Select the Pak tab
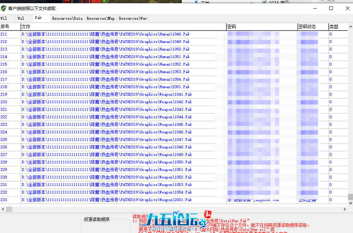The height and width of the screenshot is (233, 353). [x=41, y=18]
